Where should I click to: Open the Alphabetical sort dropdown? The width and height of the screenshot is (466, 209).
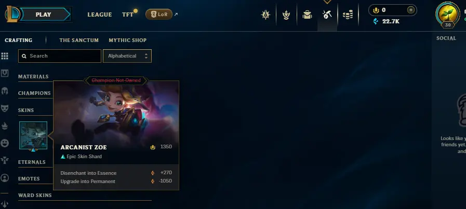pyautogui.click(x=127, y=56)
